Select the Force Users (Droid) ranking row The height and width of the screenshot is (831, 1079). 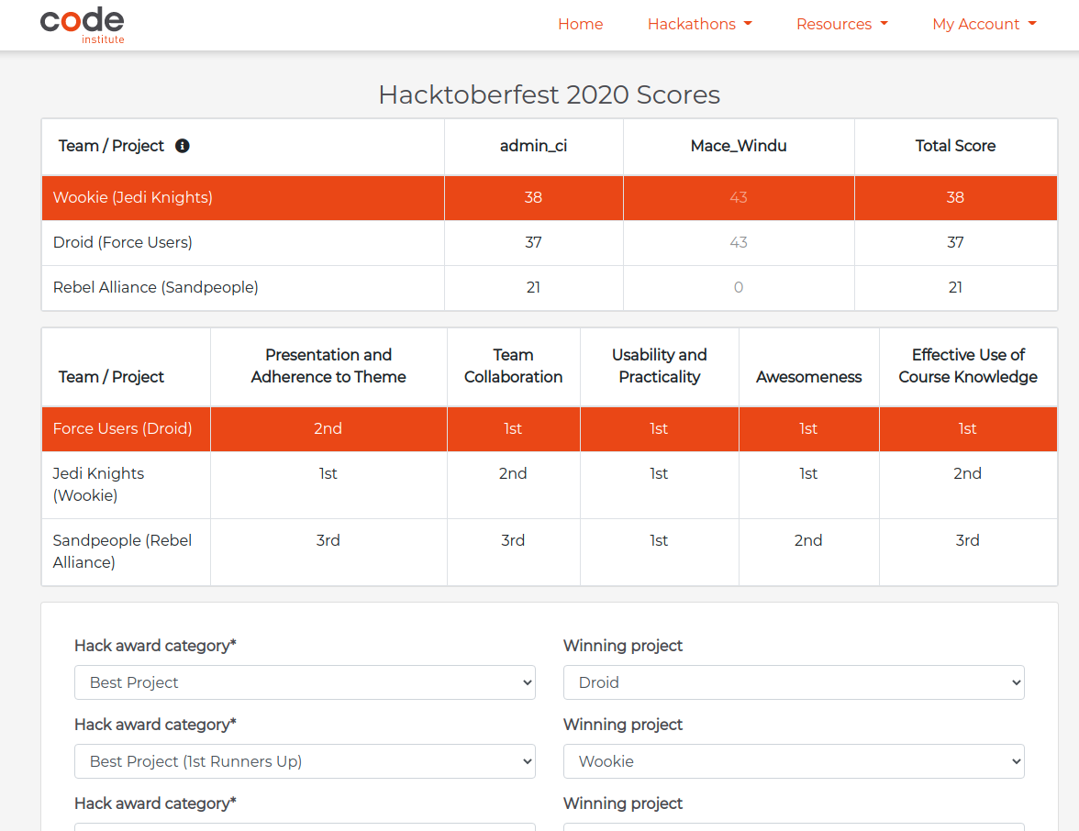(549, 429)
